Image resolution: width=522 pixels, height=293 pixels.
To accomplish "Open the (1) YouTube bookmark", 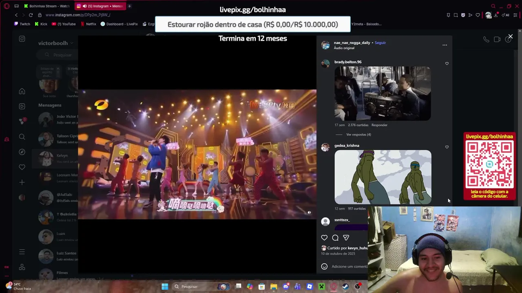I will point(64,24).
